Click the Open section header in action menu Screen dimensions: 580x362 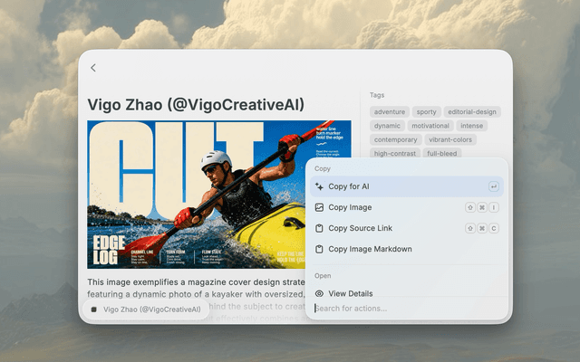pyautogui.click(x=323, y=275)
